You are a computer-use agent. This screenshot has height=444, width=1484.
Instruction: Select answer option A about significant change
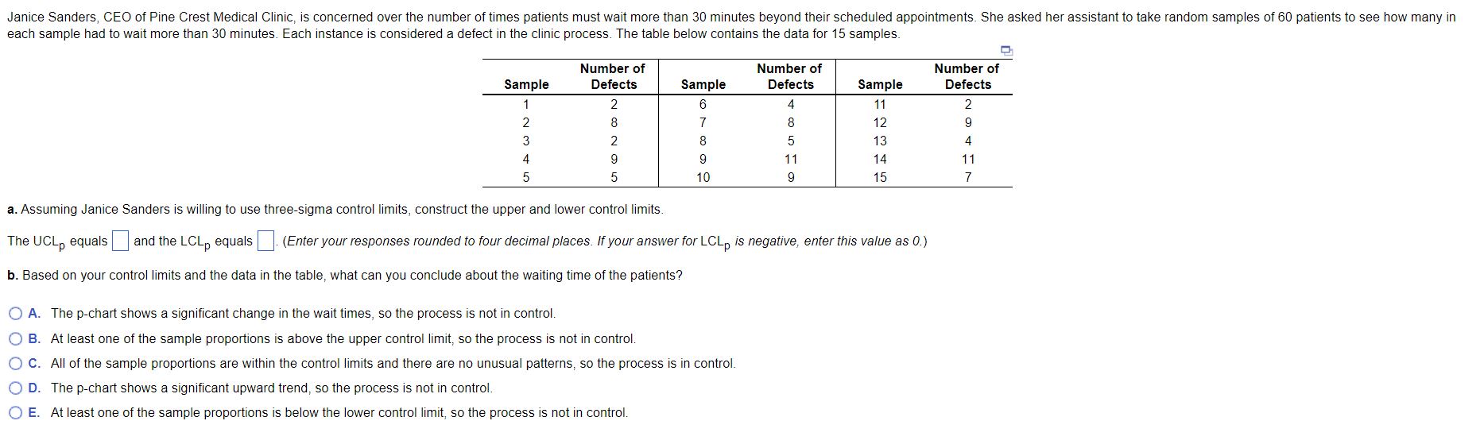pos(16,314)
